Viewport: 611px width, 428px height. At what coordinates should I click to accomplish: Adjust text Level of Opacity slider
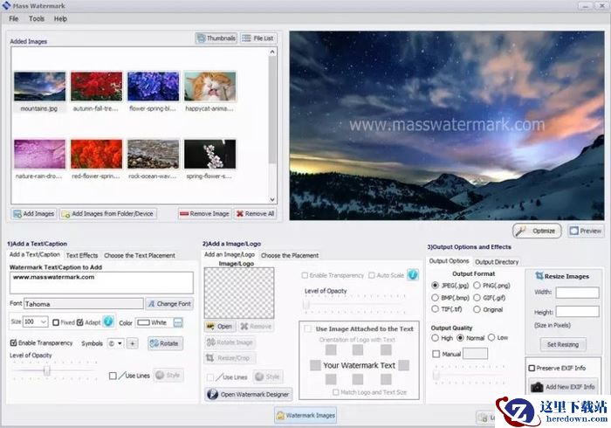[47, 370]
